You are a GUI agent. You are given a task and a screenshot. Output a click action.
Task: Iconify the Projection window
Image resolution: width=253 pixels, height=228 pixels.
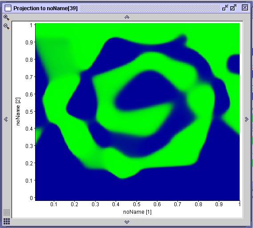[225, 8]
